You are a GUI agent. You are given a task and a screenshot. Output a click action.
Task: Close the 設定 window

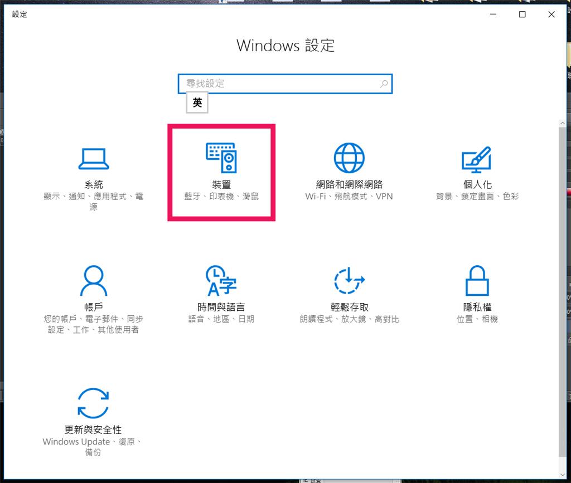tap(551, 14)
